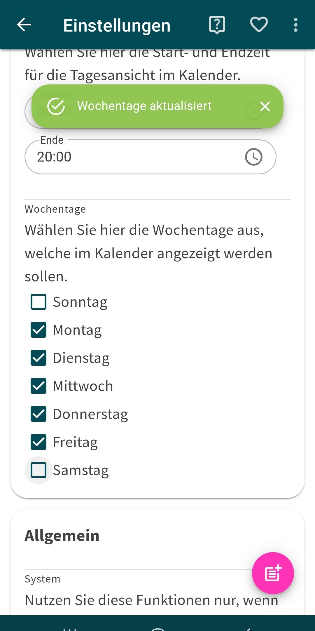This screenshot has height=631, width=315.
Task: Tap the Einstellungen page title
Action: (117, 25)
